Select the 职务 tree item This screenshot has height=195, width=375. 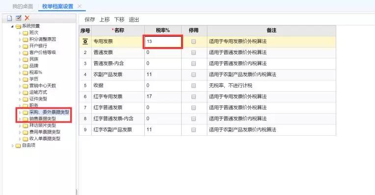tap(34, 105)
